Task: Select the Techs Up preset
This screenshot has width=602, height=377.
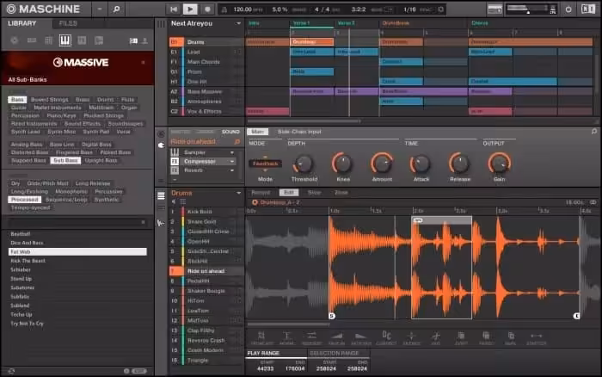Action: click(77, 314)
